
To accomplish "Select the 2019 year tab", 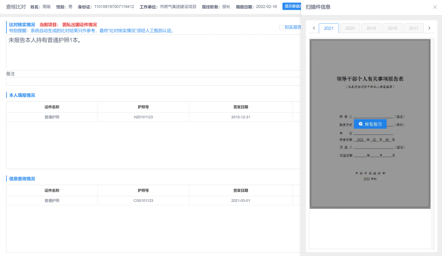I will click(371, 28).
